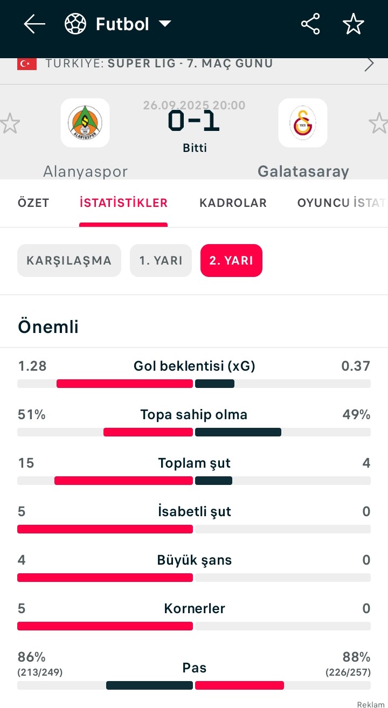This screenshot has height=708, width=388.
Task: Tap the Topa sahip olma bar
Action: tap(194, 432)
